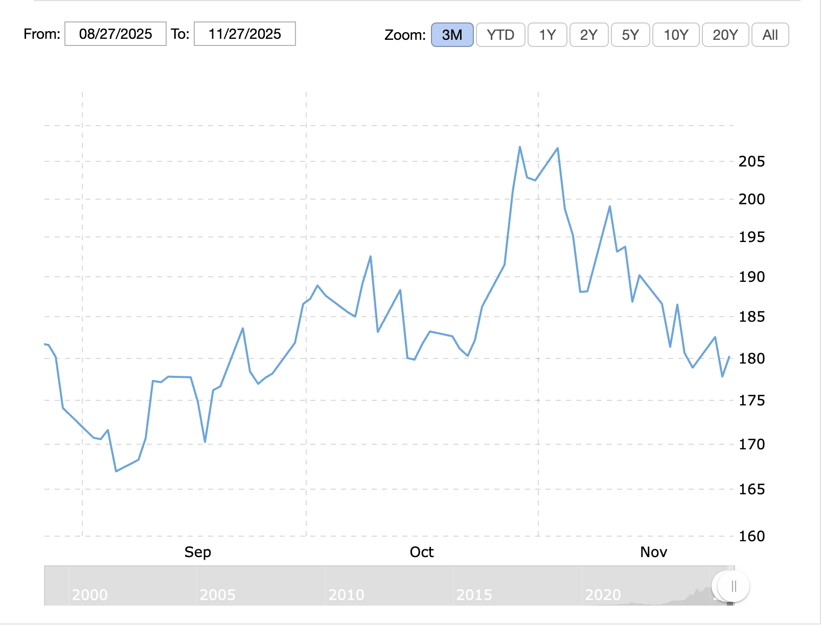Click the From date field 08/27/2025
822x625 pixels.
tap(116, 34)
